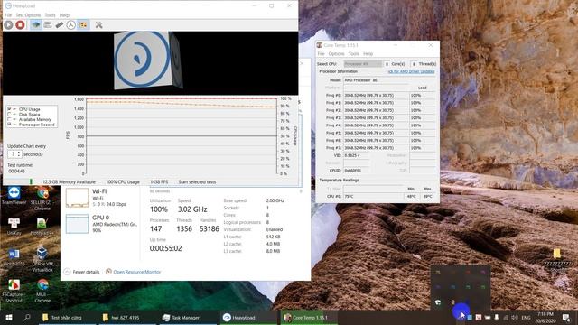Open HeavyLoad Help menu
Screen dimensions: 578x325
click(x=64, y=15)
